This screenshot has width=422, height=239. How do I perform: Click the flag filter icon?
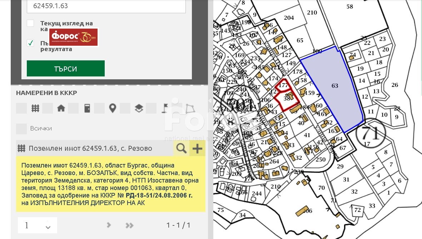coord(165,108)
